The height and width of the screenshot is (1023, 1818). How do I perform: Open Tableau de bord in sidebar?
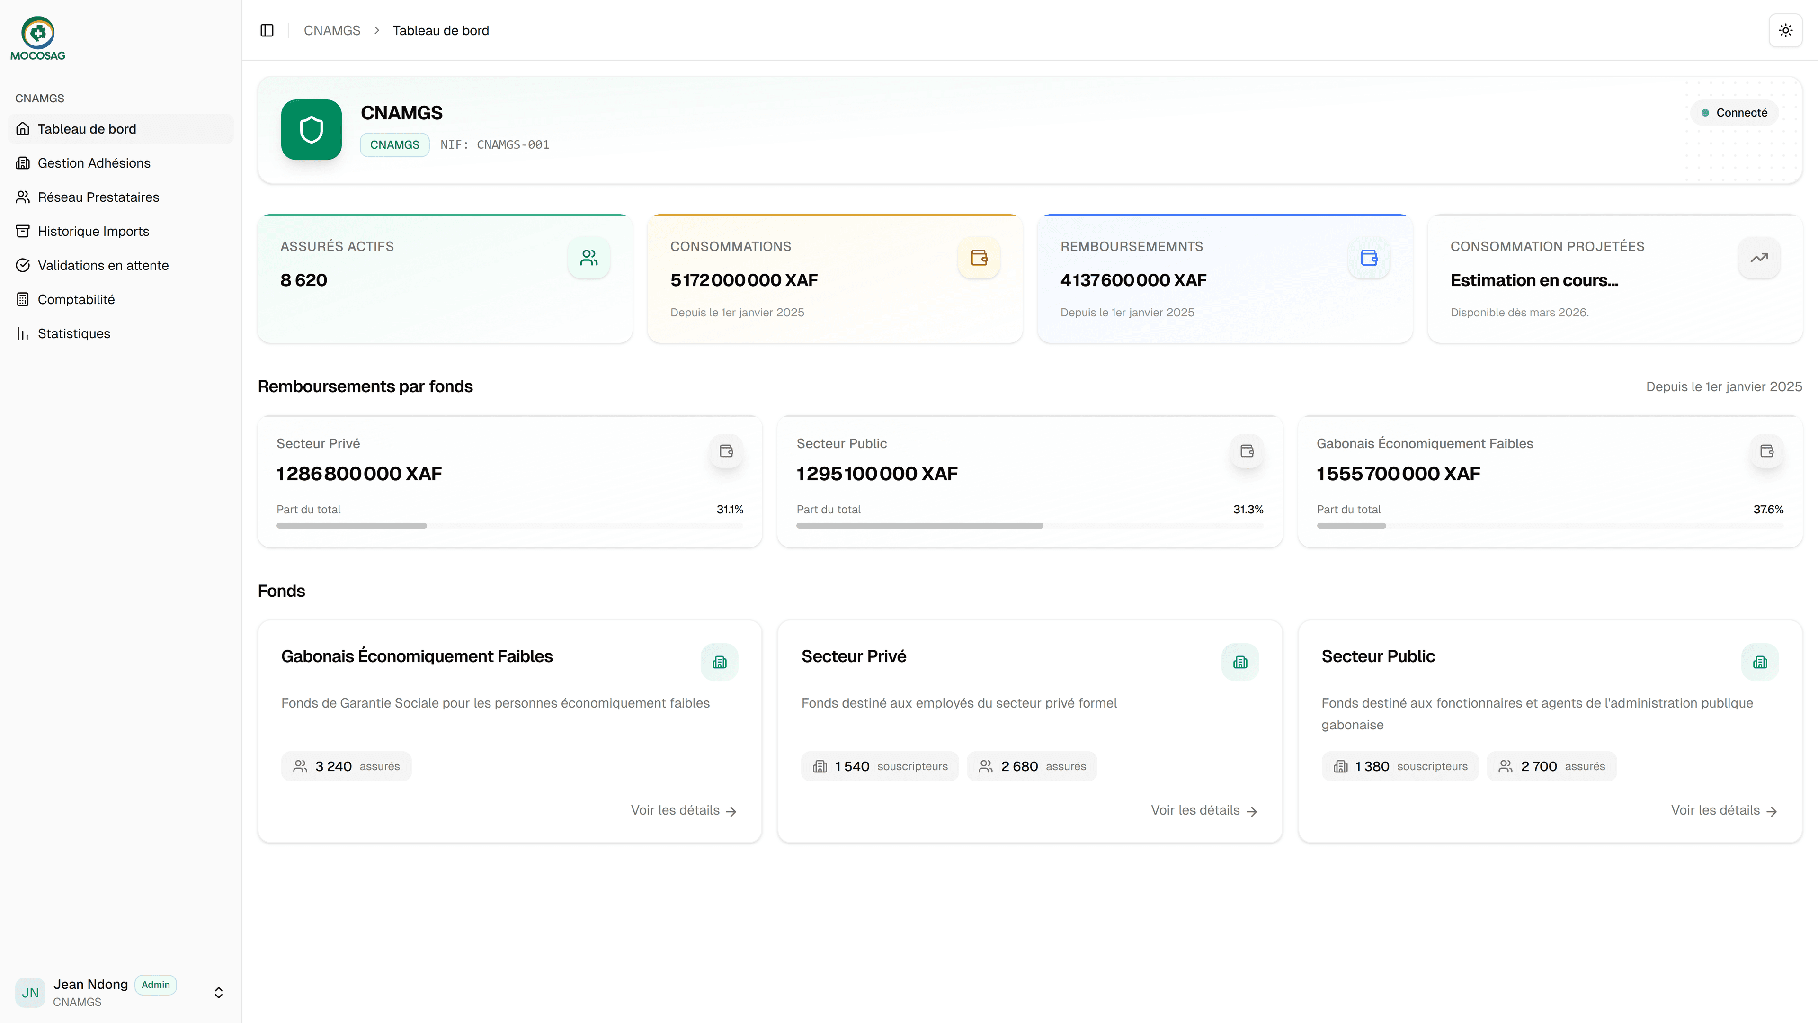pos(121,129)
